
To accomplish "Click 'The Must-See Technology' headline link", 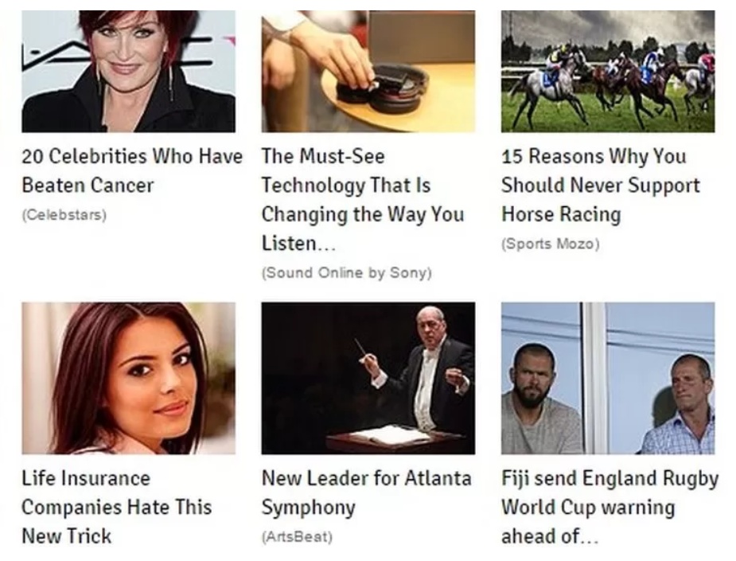I will (x=362, y=200).
